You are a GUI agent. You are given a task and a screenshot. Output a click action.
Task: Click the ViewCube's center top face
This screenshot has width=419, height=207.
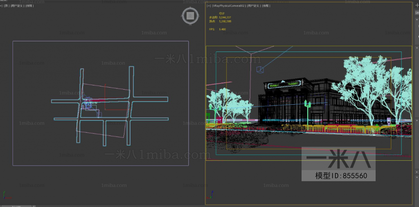click(x=190, y=16)
